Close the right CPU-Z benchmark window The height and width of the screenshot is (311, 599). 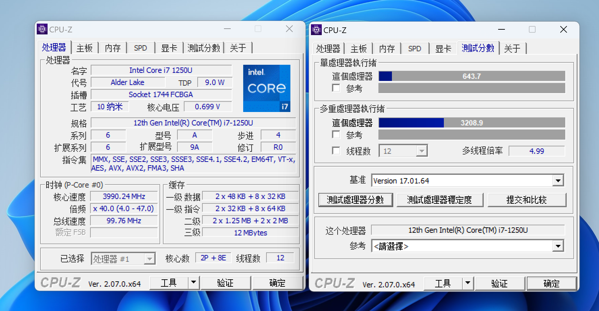click(563, 30)
